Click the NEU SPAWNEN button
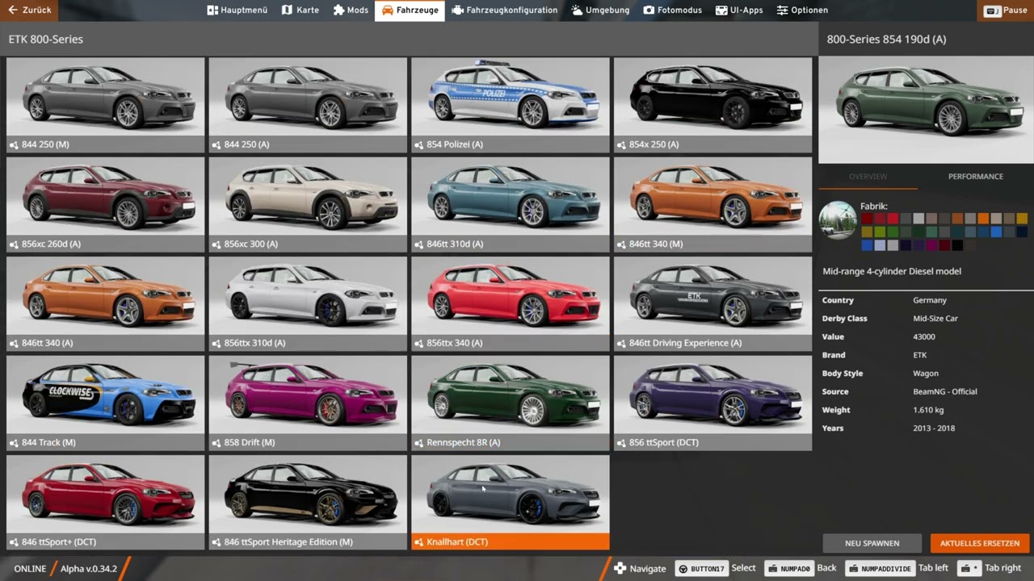 coord(872,543)
